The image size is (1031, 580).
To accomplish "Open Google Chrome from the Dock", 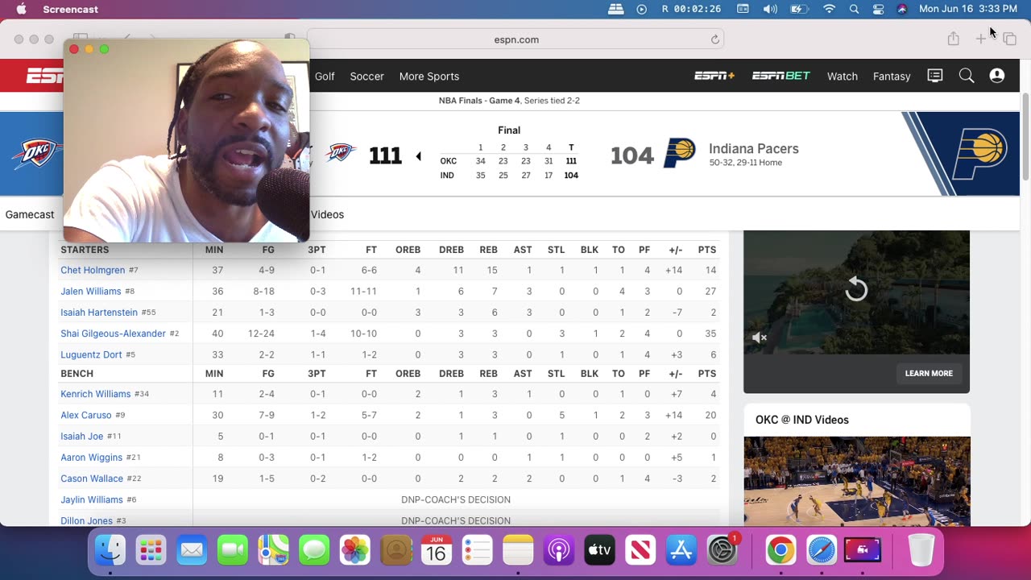I will tap(780, 550).
